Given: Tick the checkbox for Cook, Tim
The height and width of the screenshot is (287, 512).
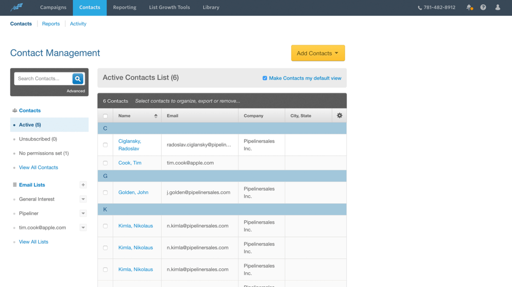Looking at the screenshot, I should 105,163.
